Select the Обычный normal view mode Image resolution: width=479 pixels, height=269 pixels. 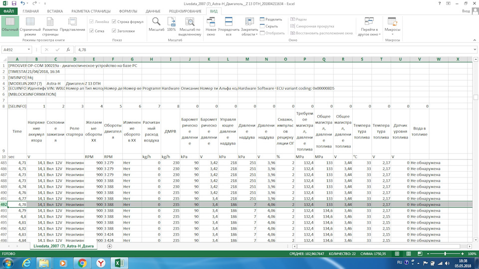10,26
